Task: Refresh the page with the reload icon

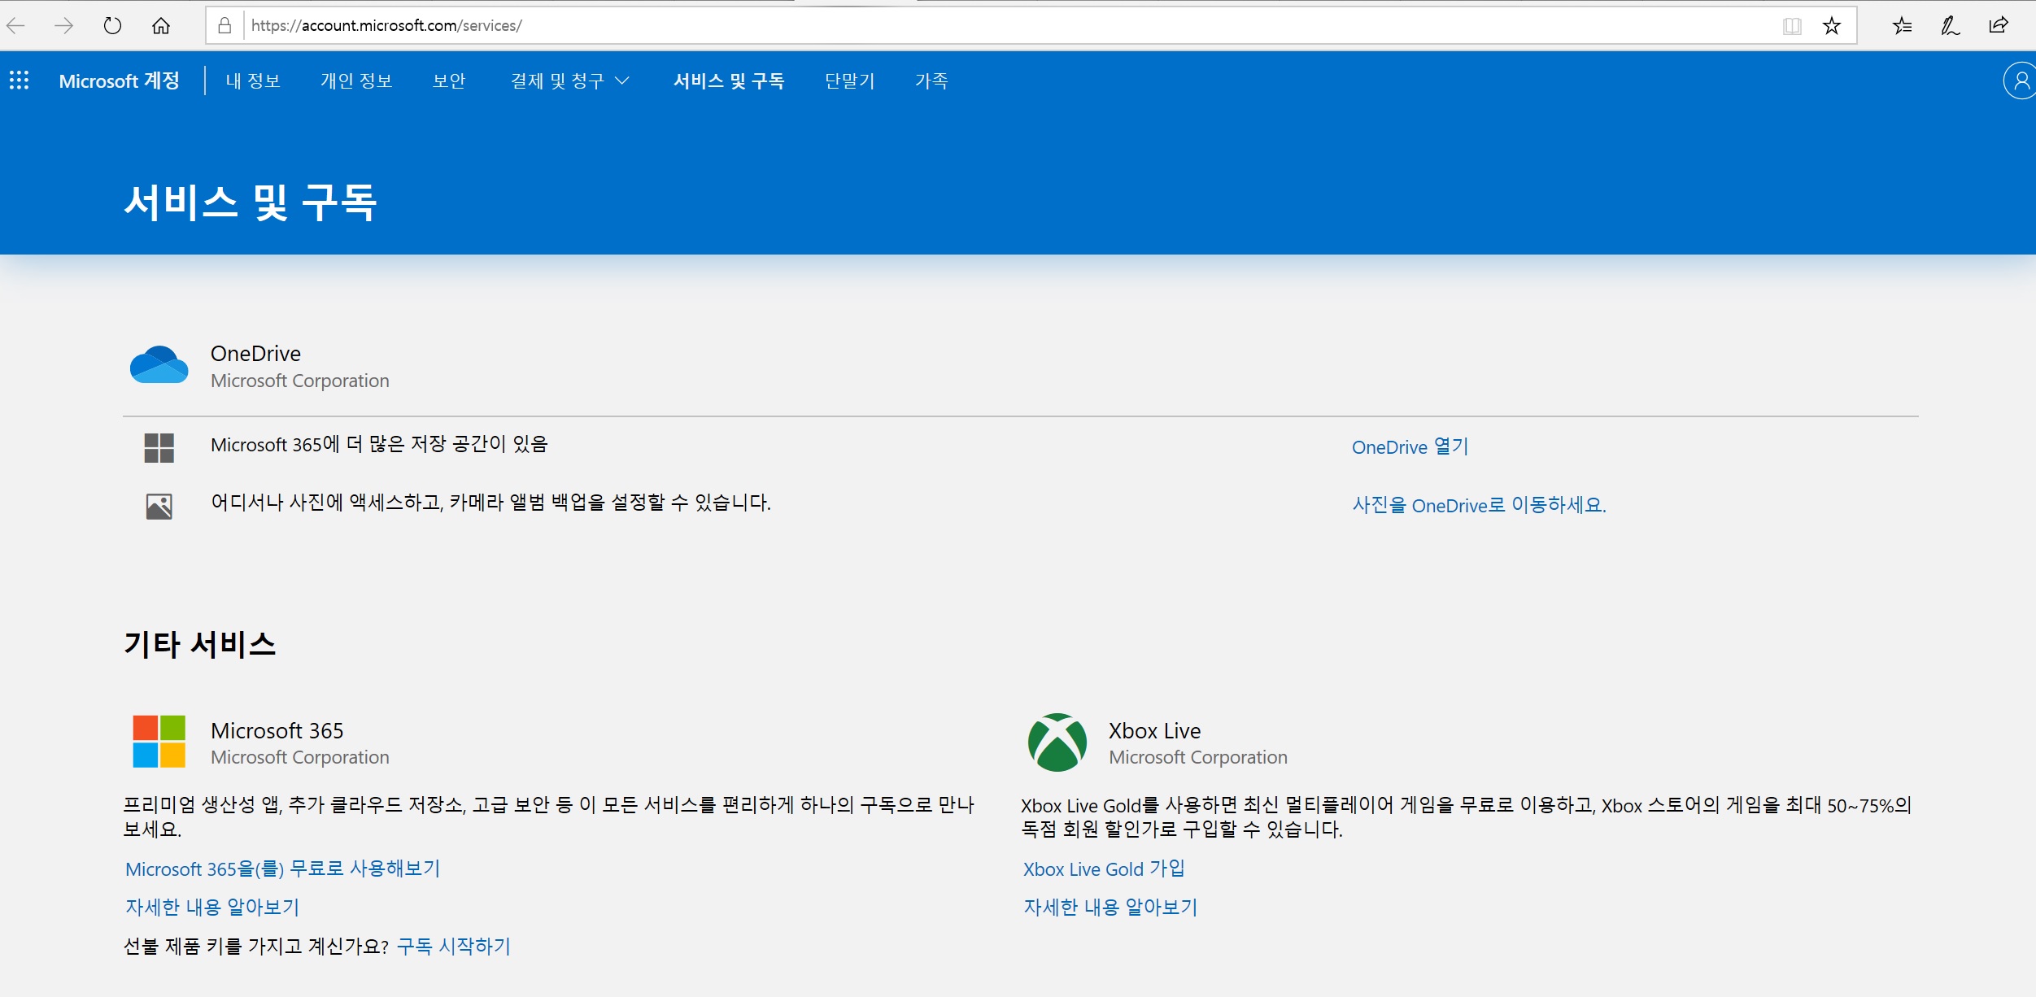Action: (112, 25)
